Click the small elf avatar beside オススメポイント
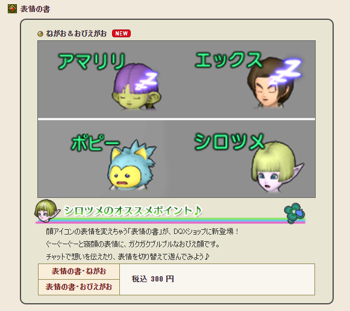This screenshot has width=350, height=311. click(x=47, y=211)
